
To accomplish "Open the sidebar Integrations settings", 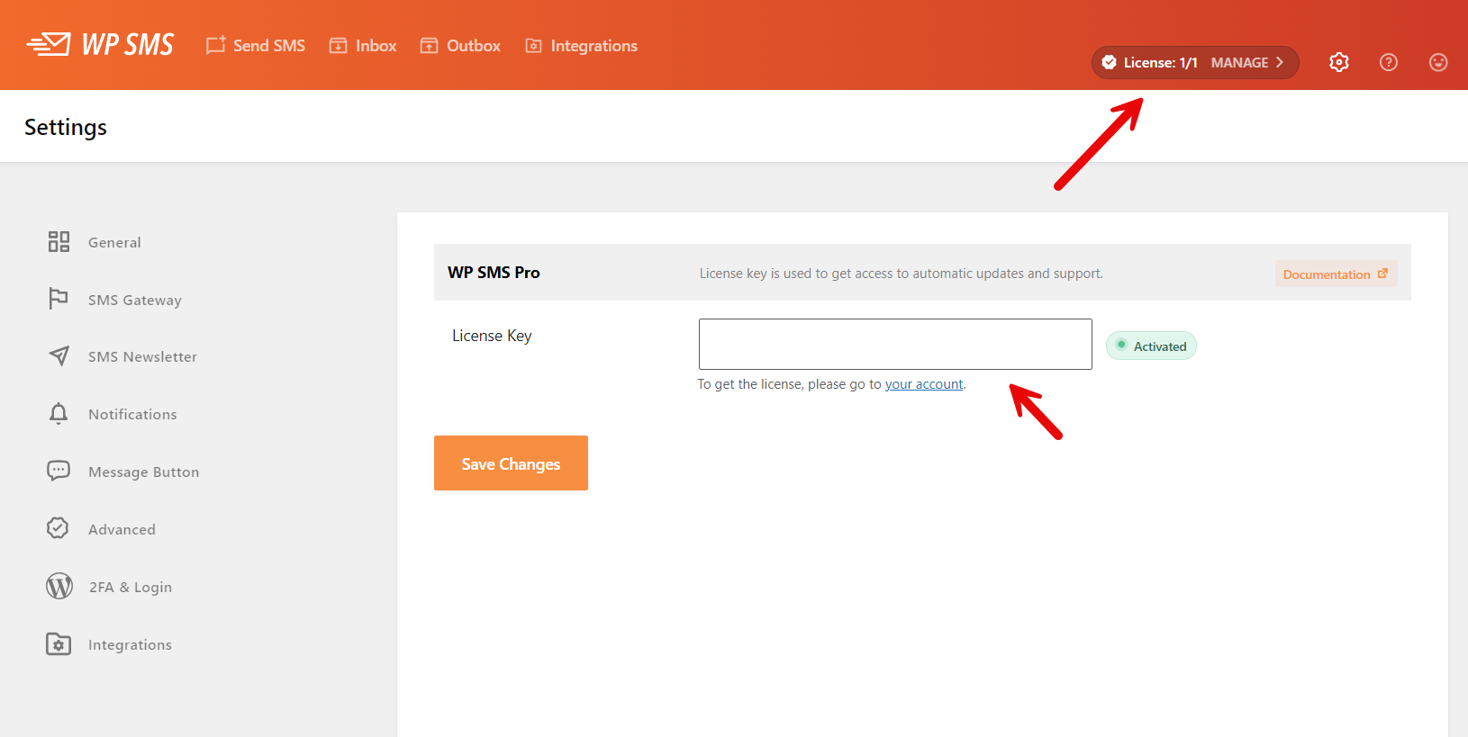I will tap(130, 644).
